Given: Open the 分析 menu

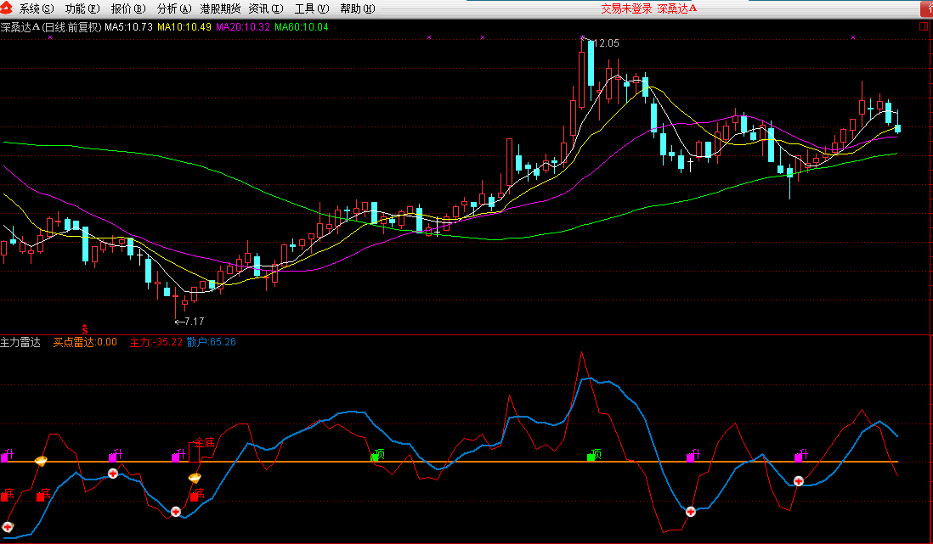Looking at the screenshot, I should coord(174,8).
